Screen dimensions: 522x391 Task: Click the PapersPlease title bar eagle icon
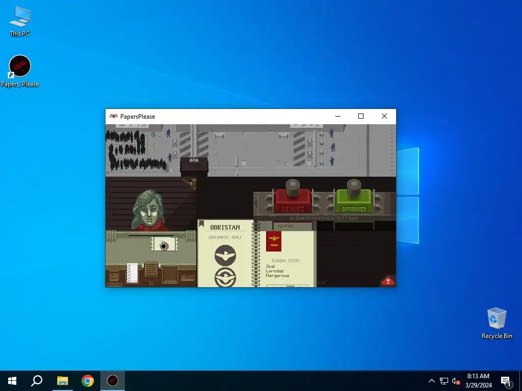(114, 117)
